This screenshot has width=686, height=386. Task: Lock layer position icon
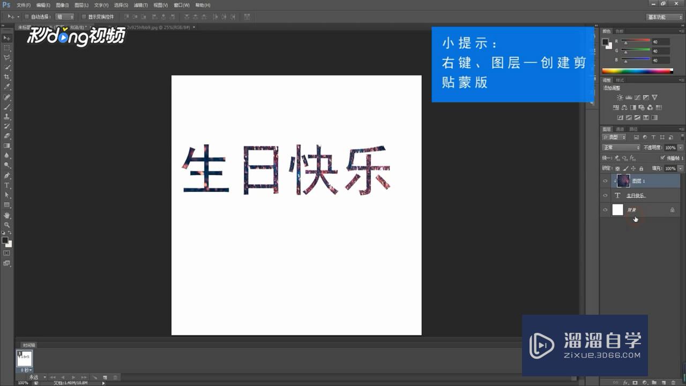click(633, 168)
